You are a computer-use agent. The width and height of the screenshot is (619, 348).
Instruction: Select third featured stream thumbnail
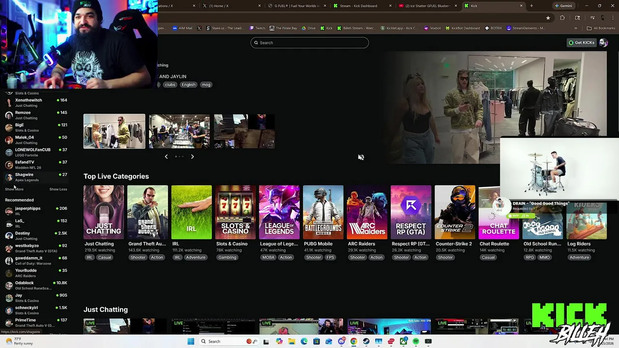245,131
